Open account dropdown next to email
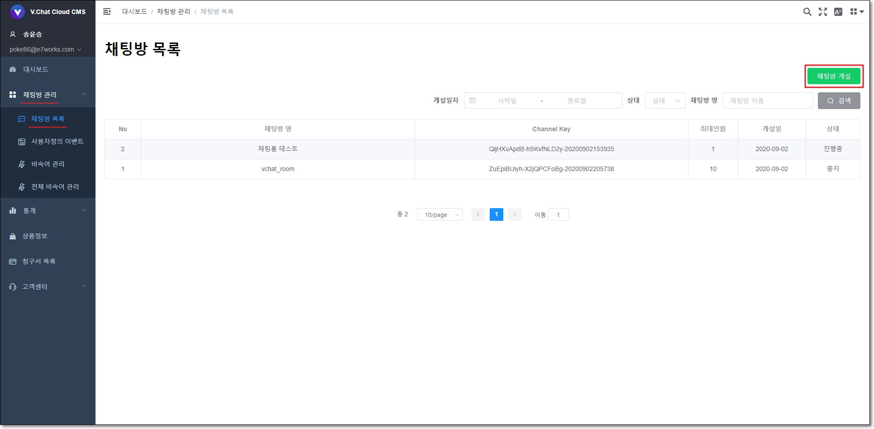874x429 pixels. pyautogui.click(x=80, y=49)
